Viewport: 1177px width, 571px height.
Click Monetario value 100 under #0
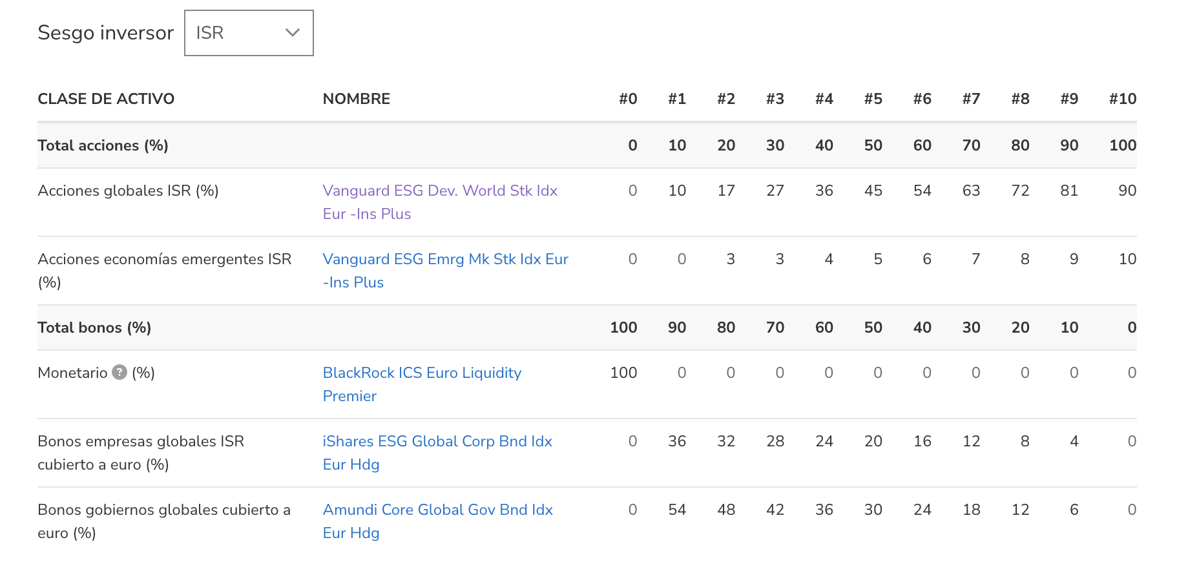point(623,373)
